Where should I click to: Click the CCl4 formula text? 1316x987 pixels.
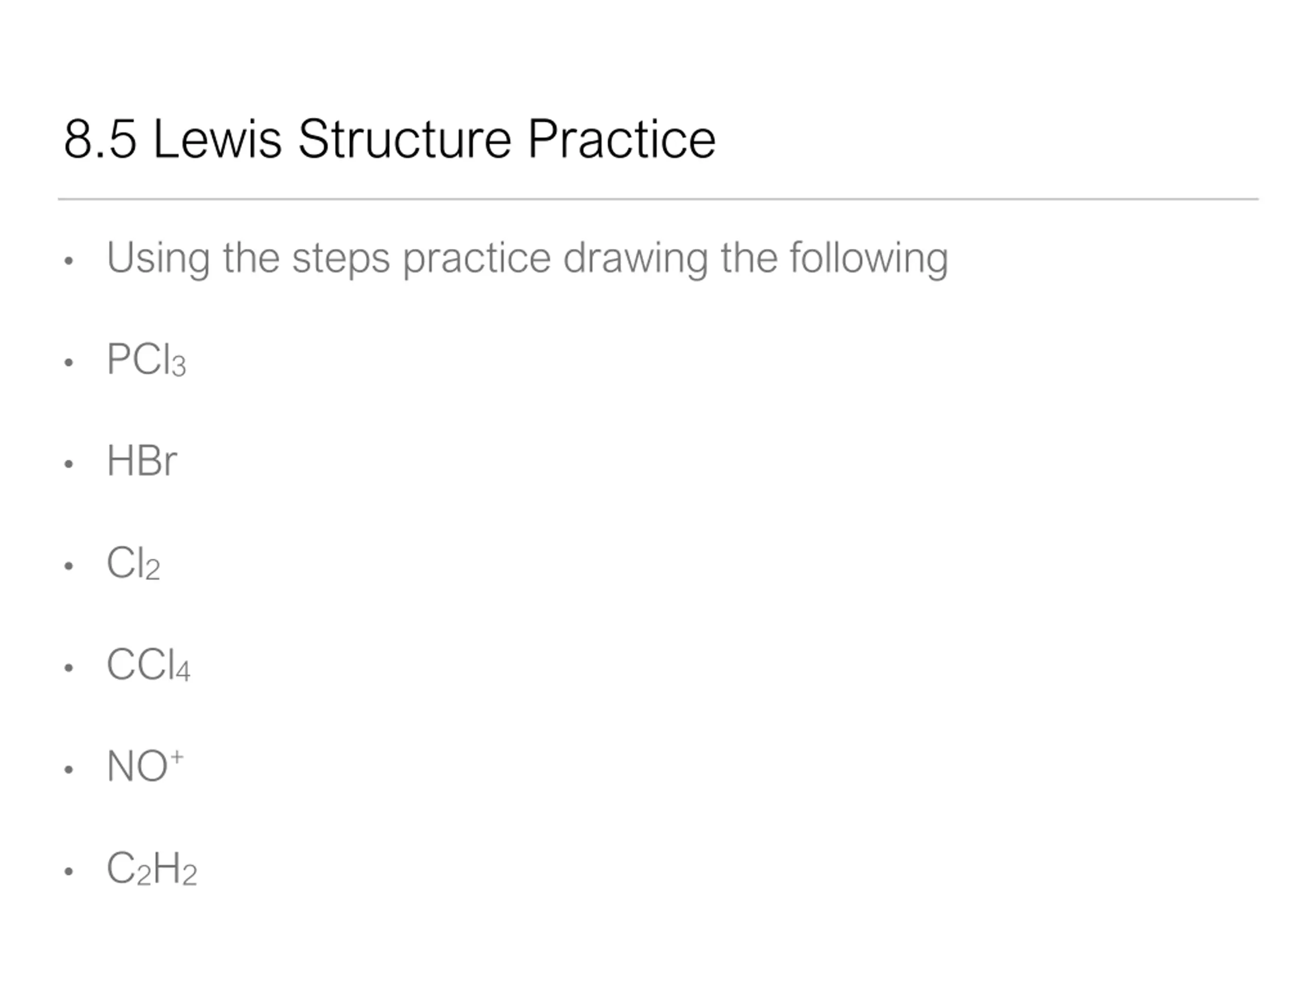pyautogui.click(x=148, y=665)
